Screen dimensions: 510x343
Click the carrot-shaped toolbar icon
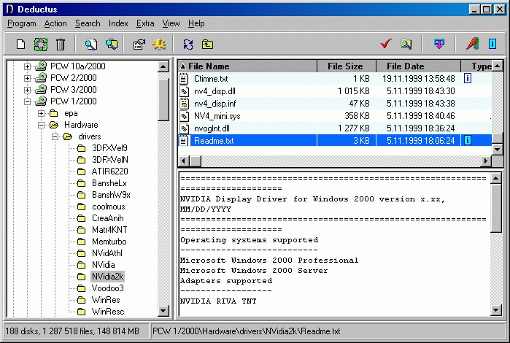pos(472,44)
